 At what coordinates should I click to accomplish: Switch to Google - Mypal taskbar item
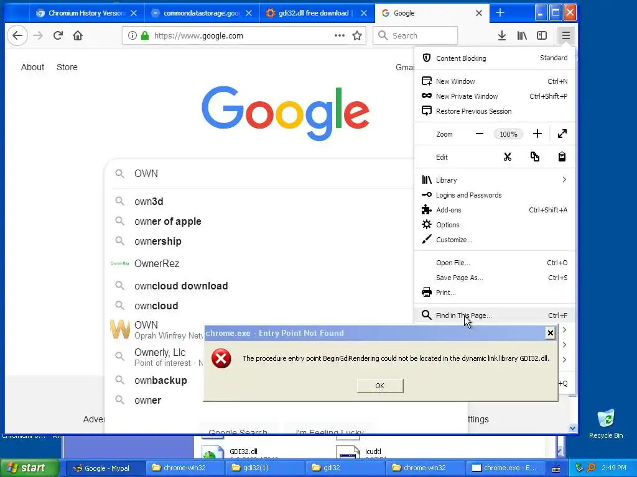(104, 468)
